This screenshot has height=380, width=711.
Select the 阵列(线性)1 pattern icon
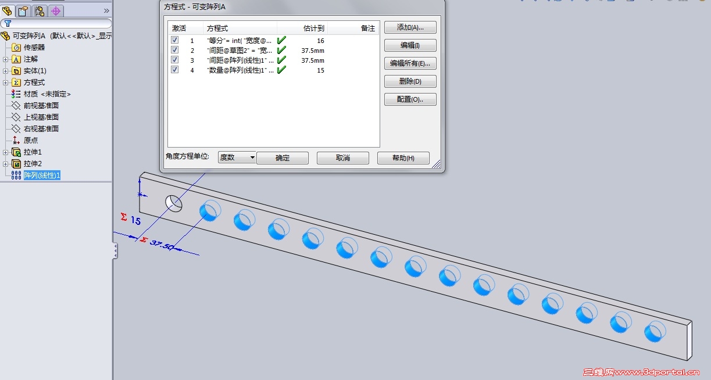click(x=16, y=175)
